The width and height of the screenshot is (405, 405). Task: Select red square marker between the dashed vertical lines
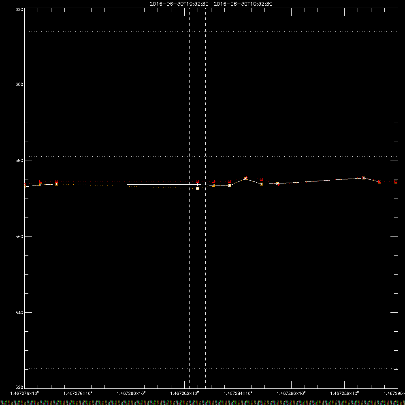click(197, 181)
